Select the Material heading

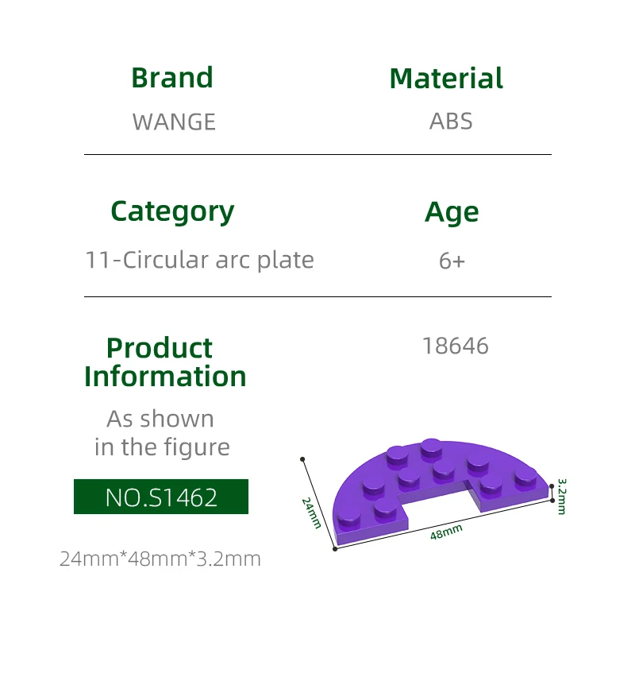tap(446, 78)
